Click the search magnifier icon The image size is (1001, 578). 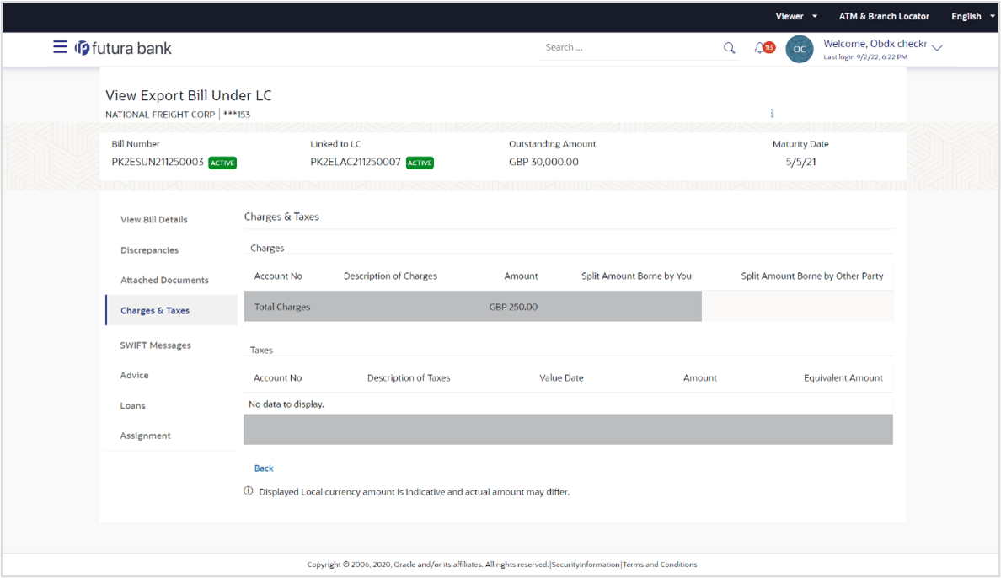pyautogui.click(x=729, y=48)
